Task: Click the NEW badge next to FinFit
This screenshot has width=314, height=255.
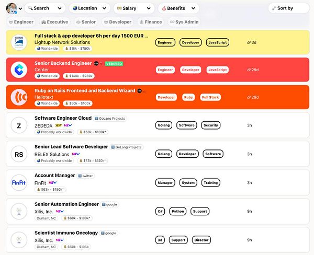Action: pos(53,182)
